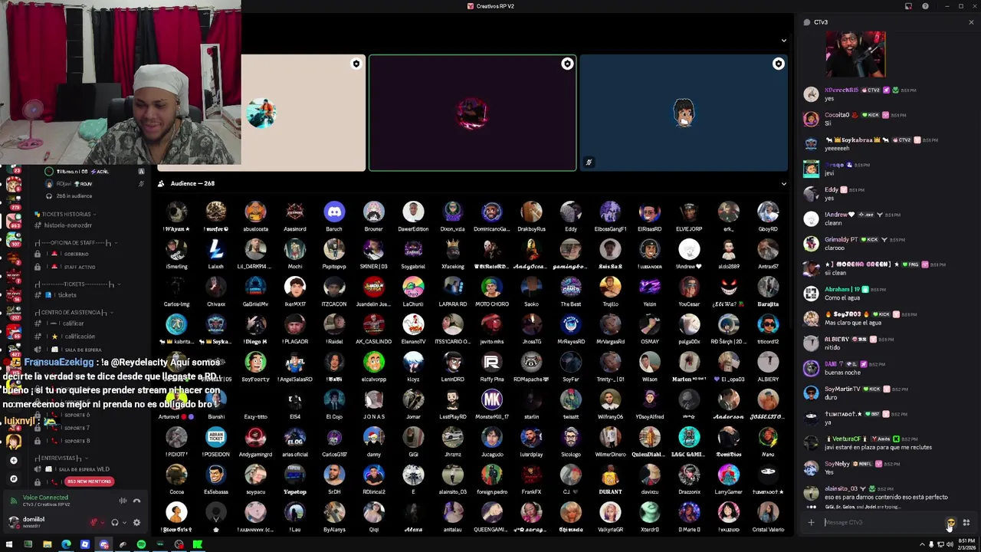Open the emoji picker in chat
981x552 pixels.
[951, 523]
